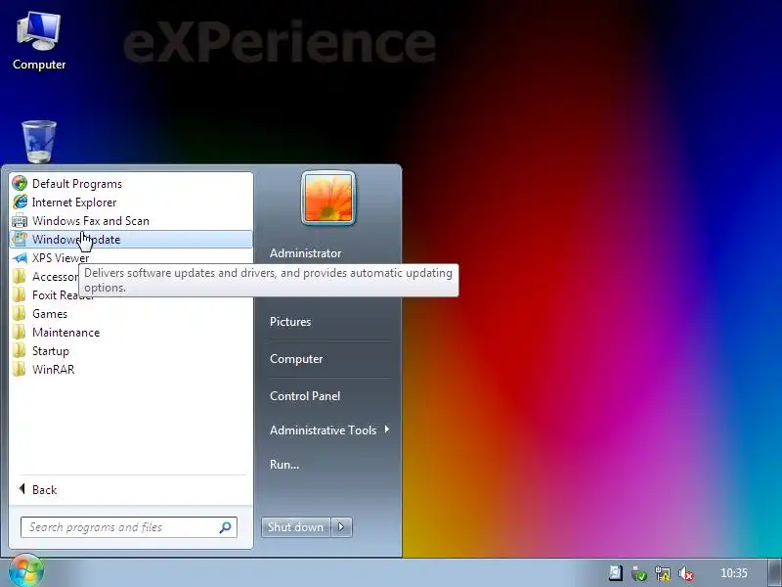
Task: Open the Shut down options arrow
Action: (x=341, y=527)
